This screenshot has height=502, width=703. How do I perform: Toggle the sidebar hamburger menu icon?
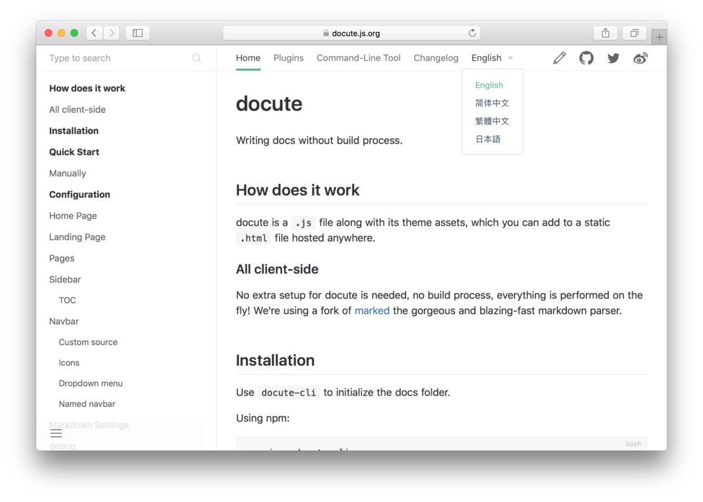[56, 433]
